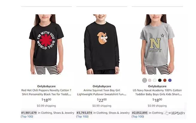The image size is (196, 123).
Task: Select the black color swatch
Action: pos(160,80)
